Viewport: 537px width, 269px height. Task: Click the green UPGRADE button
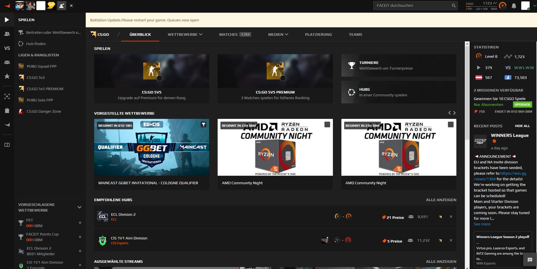pos(522,104)
